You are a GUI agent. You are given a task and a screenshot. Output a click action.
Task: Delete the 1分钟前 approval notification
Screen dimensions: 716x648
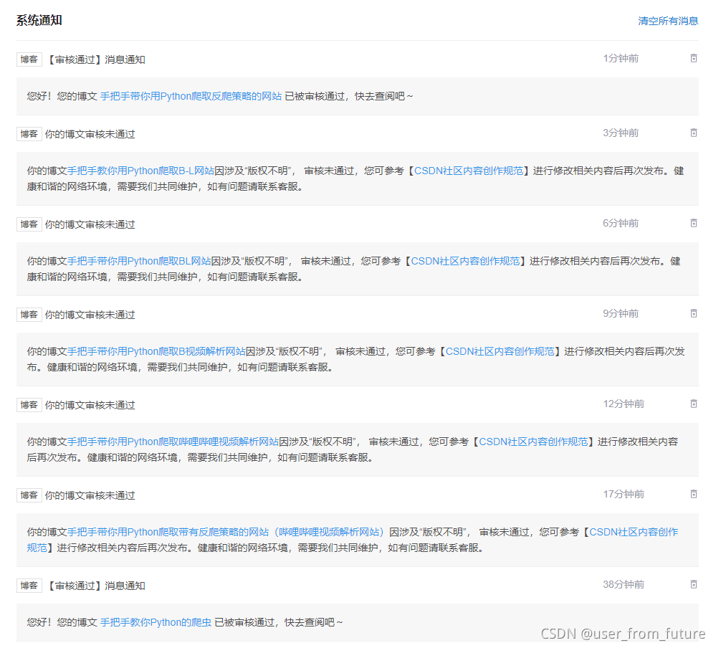694,58
